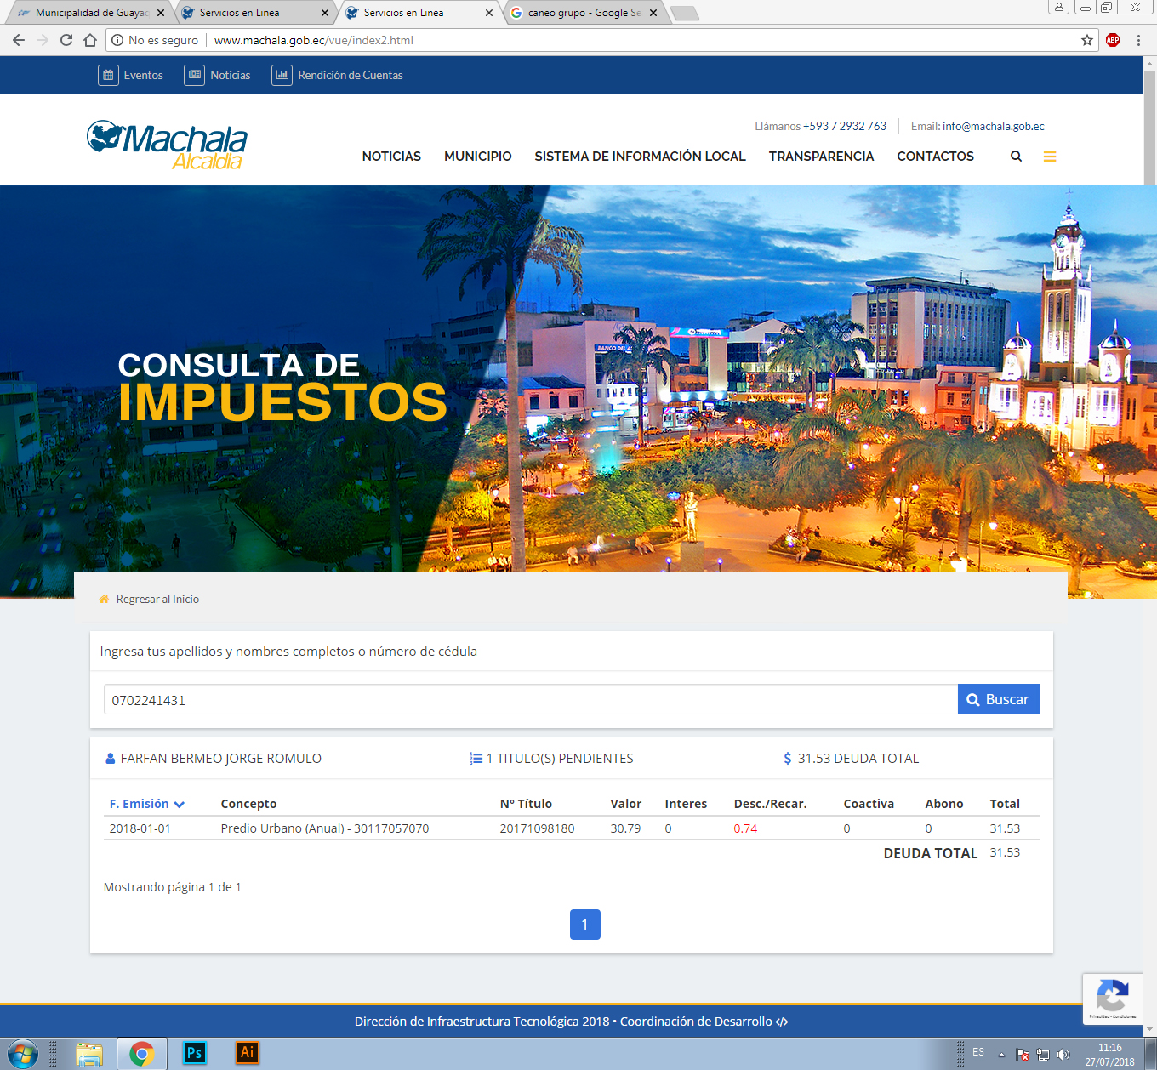The width and height of the screenshot is (1157, 1070).
Task: Show hidden system tray icons arrow
Action: [x=1001, y=1055]
